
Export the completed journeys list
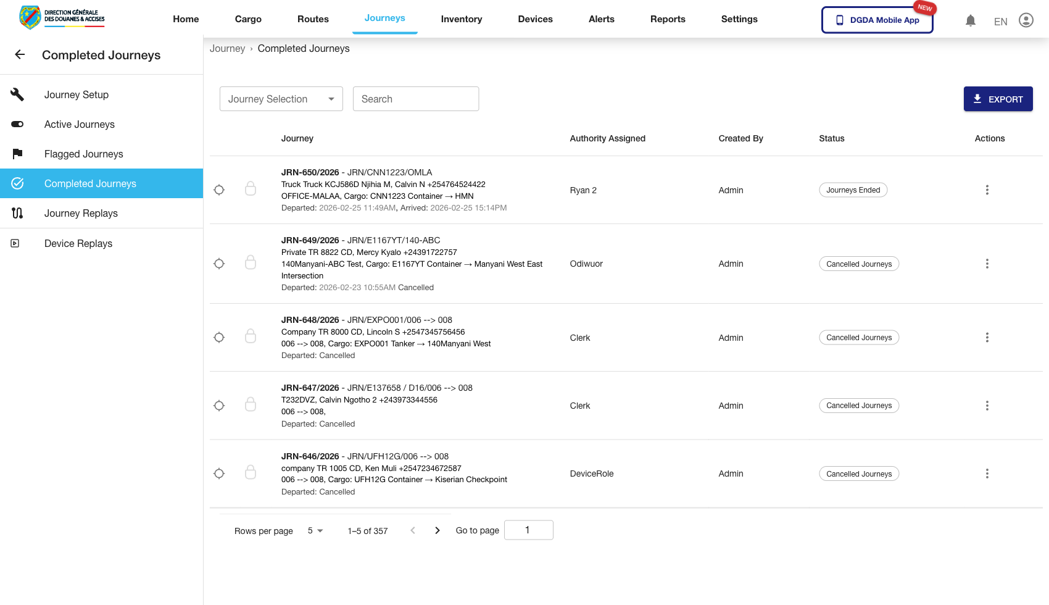click(x=998, y=99)
